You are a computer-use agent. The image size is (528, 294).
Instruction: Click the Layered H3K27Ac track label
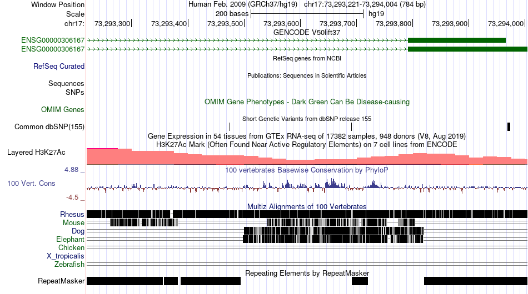pos(36,152)
